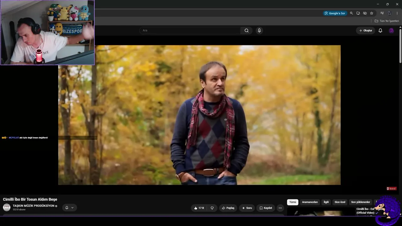The width and height of the screenshot is (402, 226).
Task: Open the Tüm Yer İşaretleri bookmarks folder
Action: [x=387, y=21]
